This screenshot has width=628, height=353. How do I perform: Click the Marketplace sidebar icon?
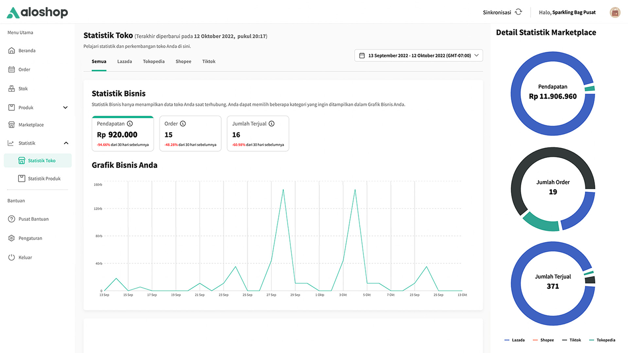tap(12, 124)
